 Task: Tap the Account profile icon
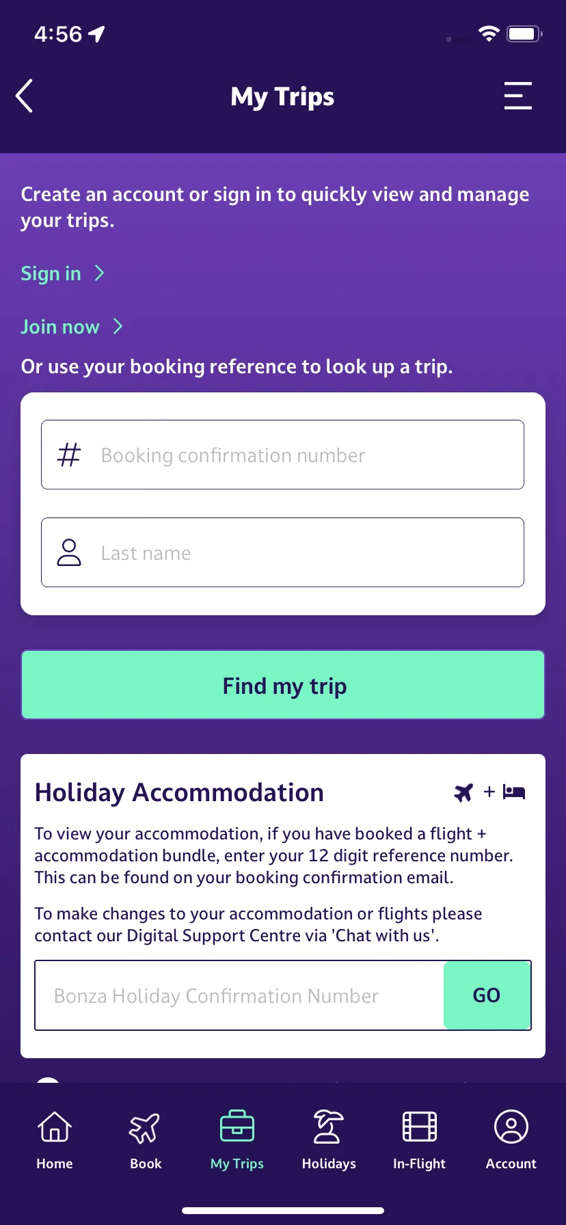(x=511, y=1127)
